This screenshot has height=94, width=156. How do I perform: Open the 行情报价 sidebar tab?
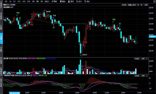(x=1, y=5)
